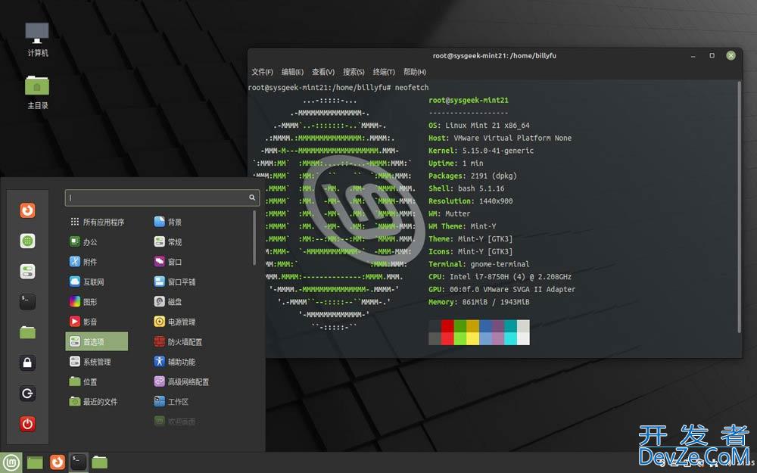757x473 pixels.
Task: Open 窗口平铺 window tiling item
Action: tap(175, 282)
